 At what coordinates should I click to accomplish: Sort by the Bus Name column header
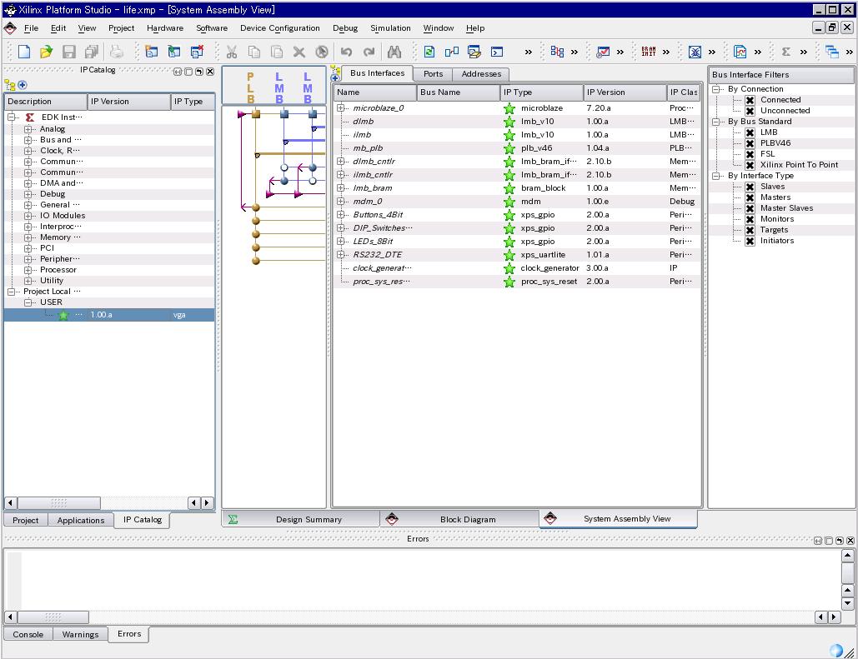[458, 92]
